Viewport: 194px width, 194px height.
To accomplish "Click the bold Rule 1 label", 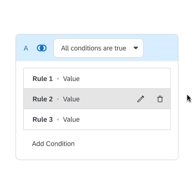I will (x=42, y=79).
